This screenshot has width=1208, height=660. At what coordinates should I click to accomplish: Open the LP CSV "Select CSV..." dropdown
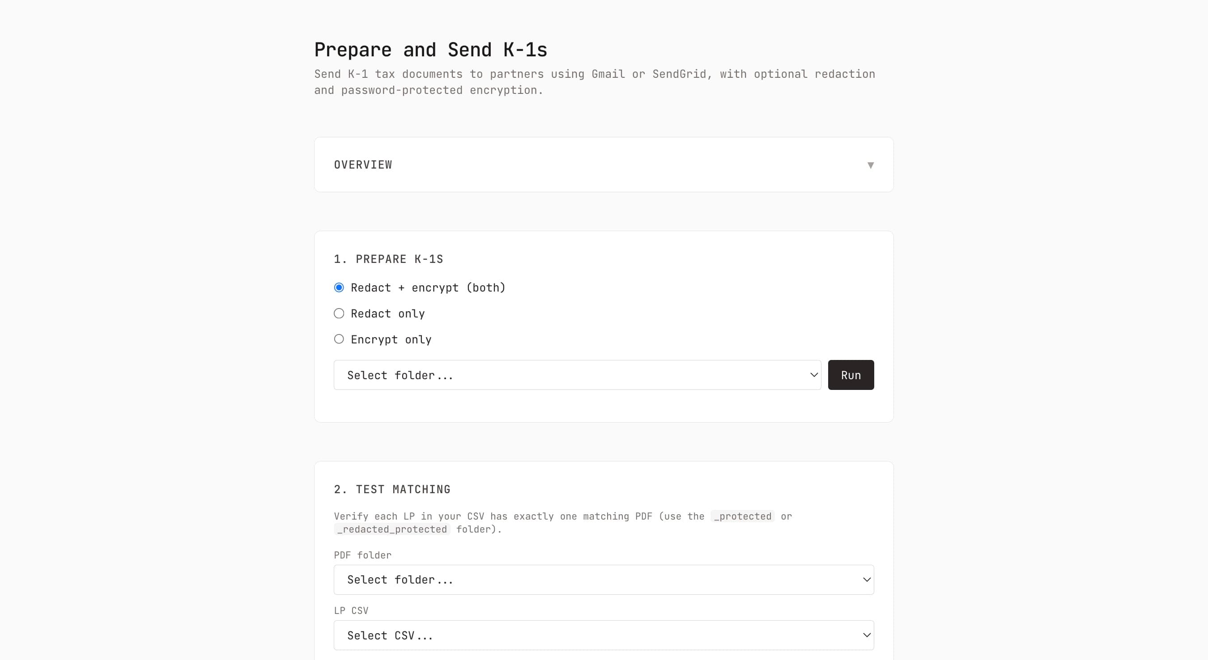603,635
